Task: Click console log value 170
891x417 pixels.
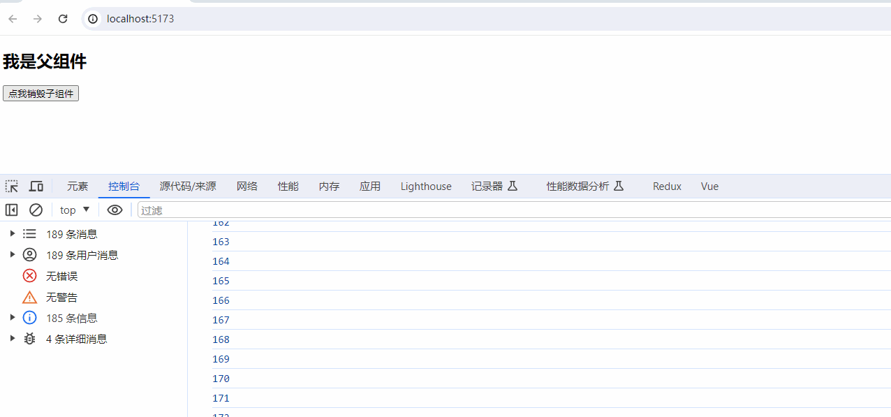Action: (221, 379)
